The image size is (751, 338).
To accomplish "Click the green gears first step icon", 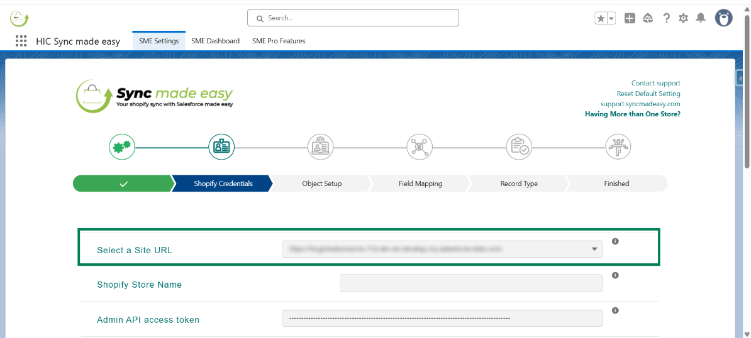I will click(122, 146).
